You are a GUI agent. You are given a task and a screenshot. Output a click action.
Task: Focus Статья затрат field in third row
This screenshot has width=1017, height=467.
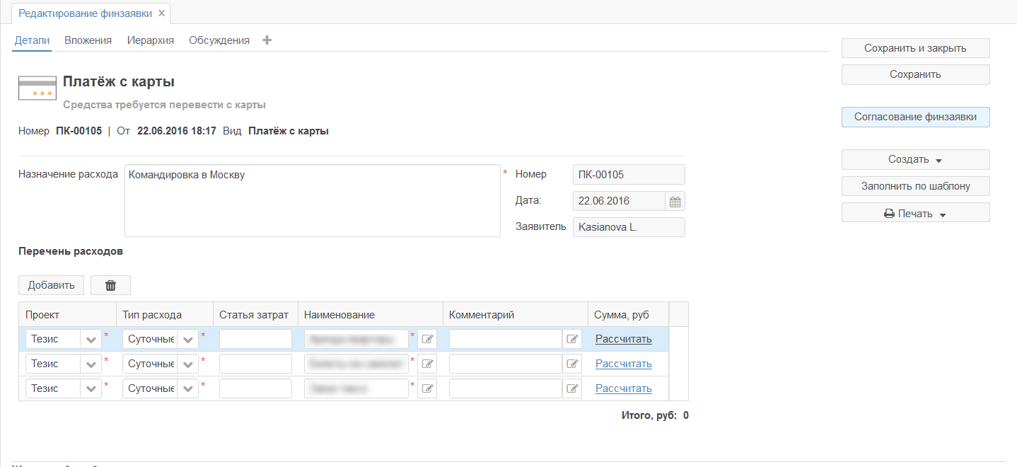click(255, 388)
